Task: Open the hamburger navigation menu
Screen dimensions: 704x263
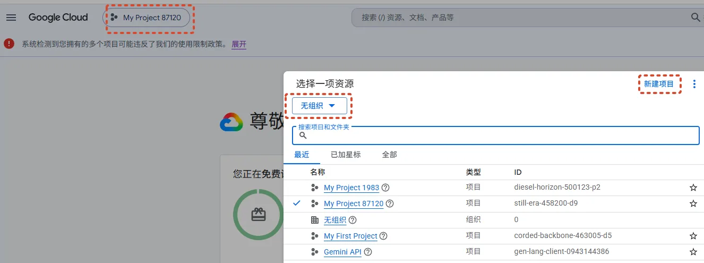Action: pyautogui.click(x=11, y=18)
